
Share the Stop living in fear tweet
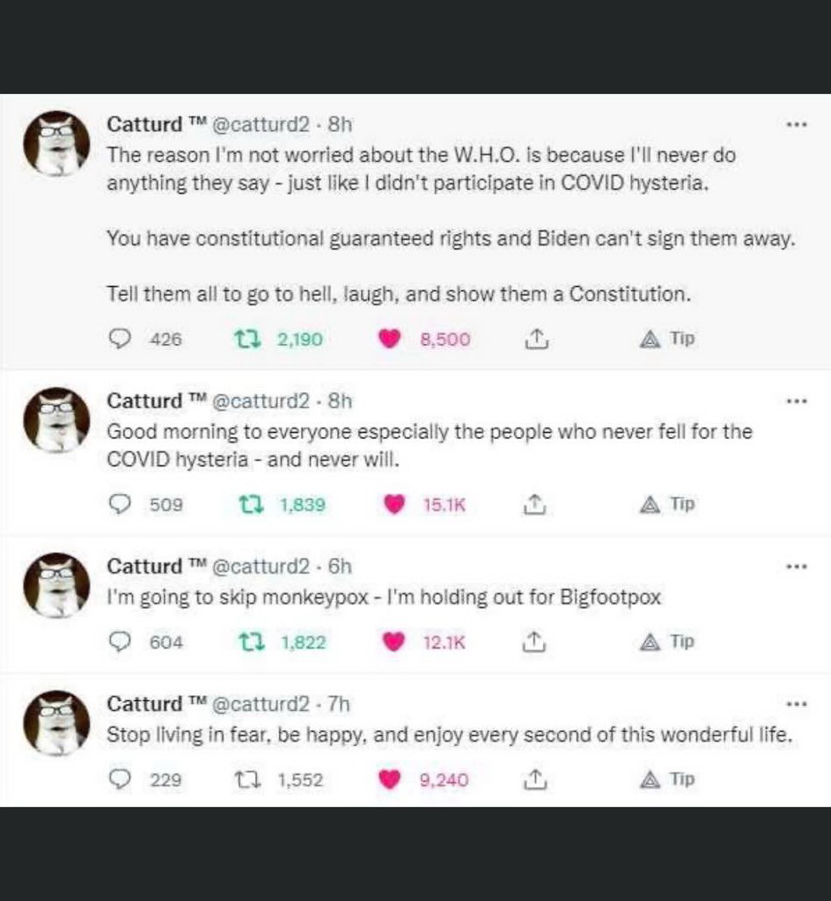click(x=532, y=780)
